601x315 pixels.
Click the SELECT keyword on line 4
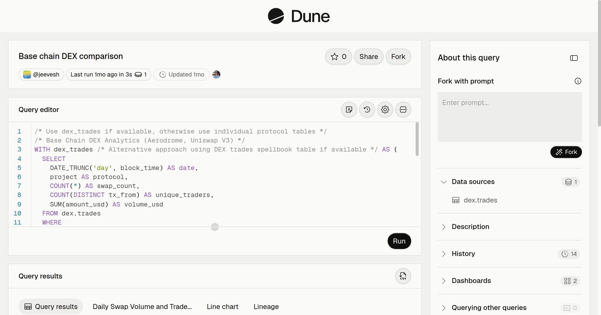[x=54, y=159]
